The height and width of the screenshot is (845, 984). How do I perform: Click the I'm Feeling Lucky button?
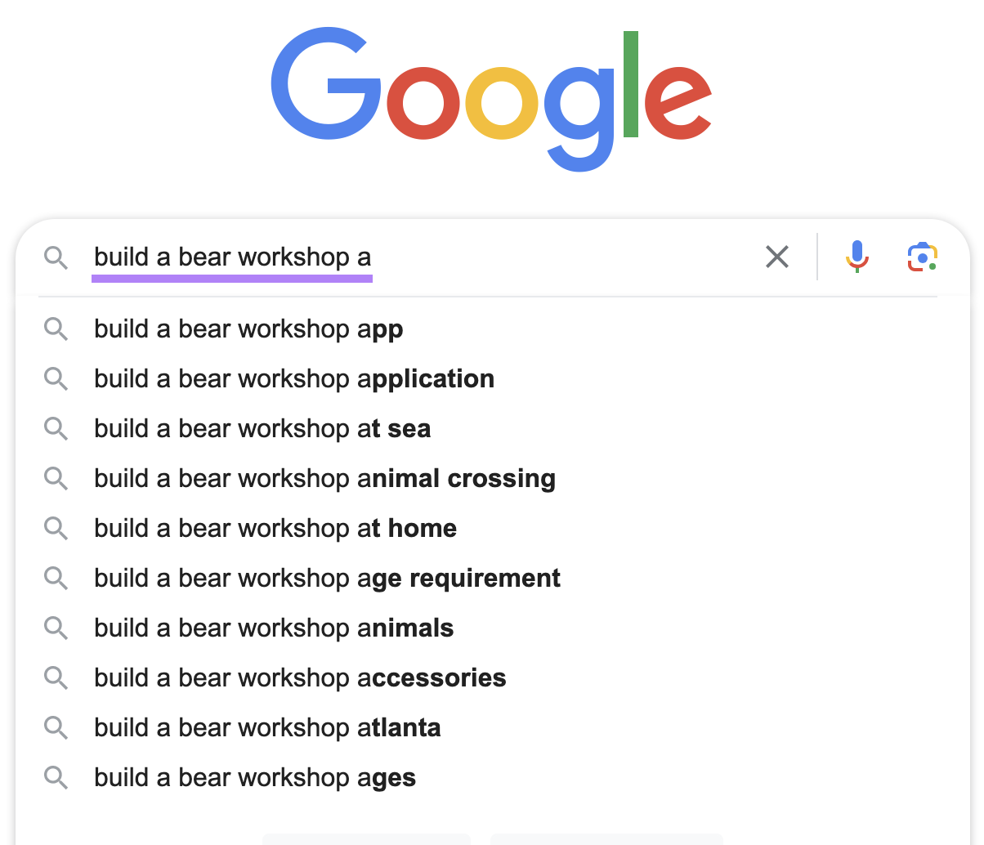click(x=605, y=840)
